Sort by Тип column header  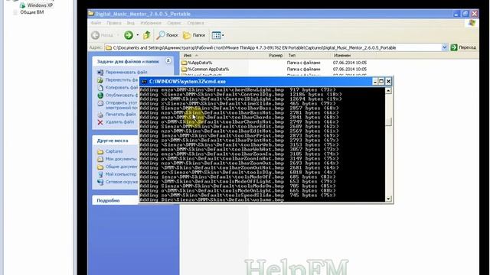point(292,56)
